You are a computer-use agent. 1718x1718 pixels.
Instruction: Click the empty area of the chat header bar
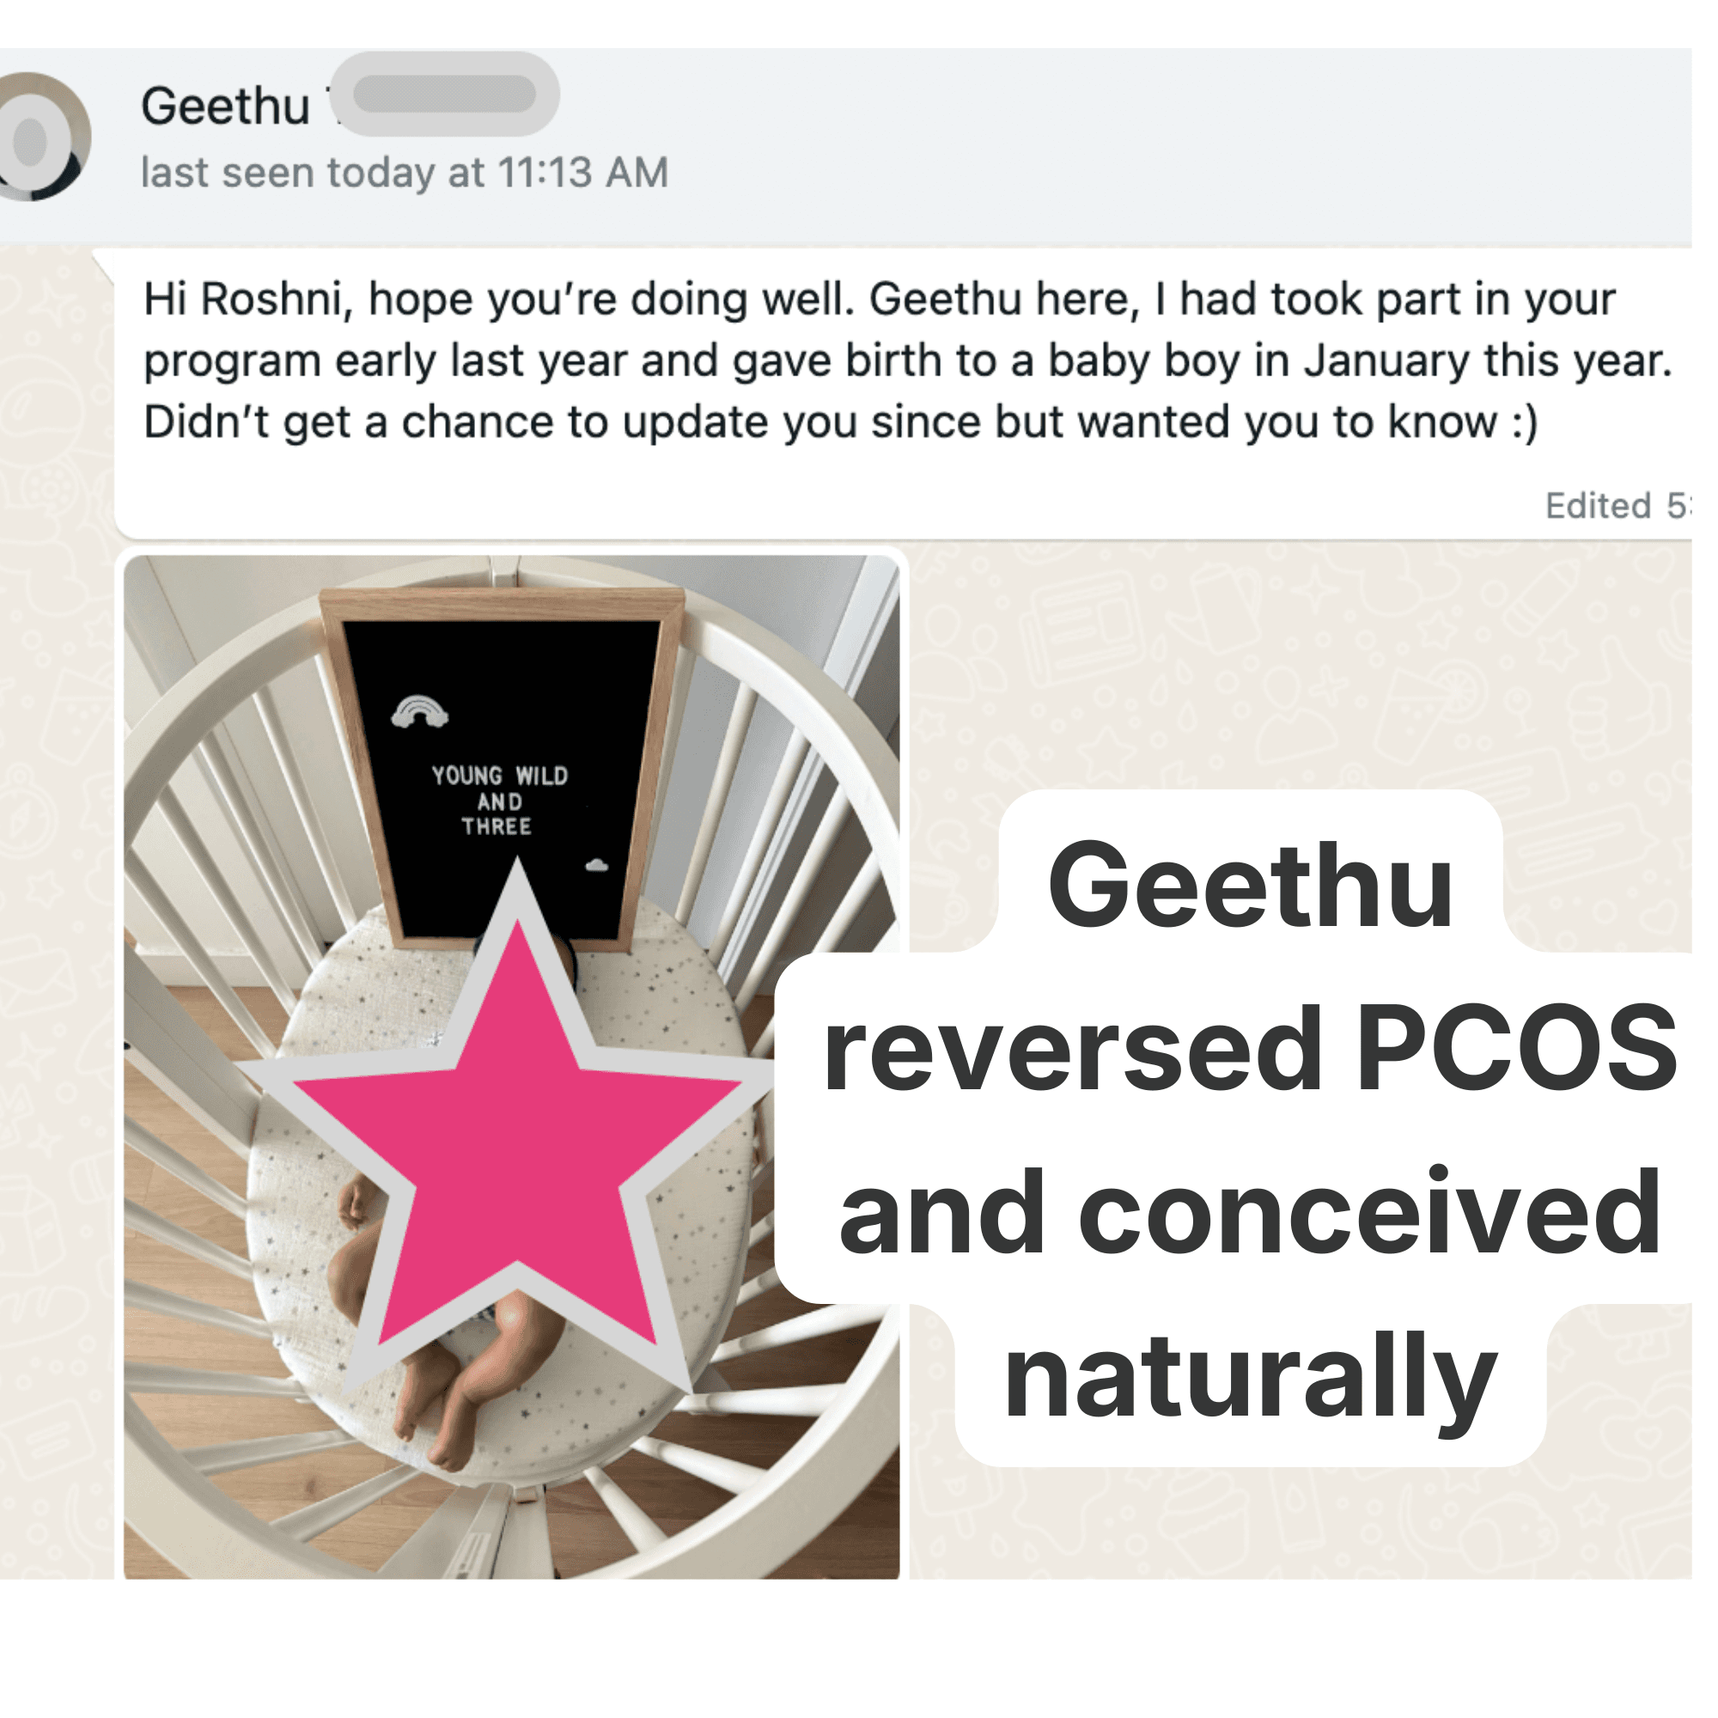(x=1156, y=147)
